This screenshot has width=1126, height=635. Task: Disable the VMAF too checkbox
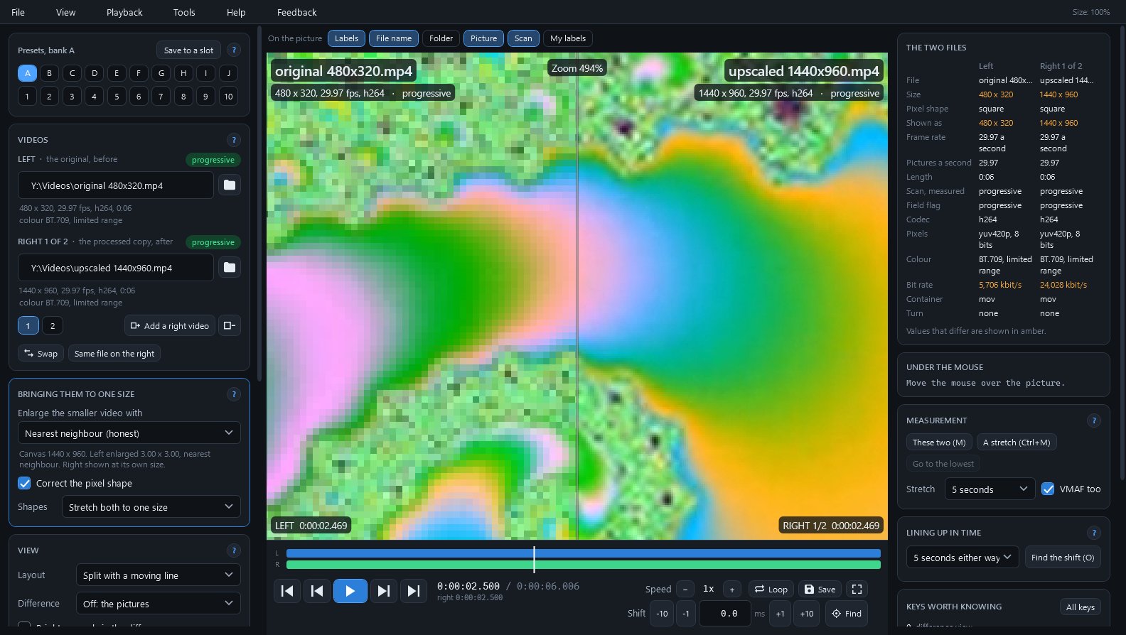[x=1048, y=489]
